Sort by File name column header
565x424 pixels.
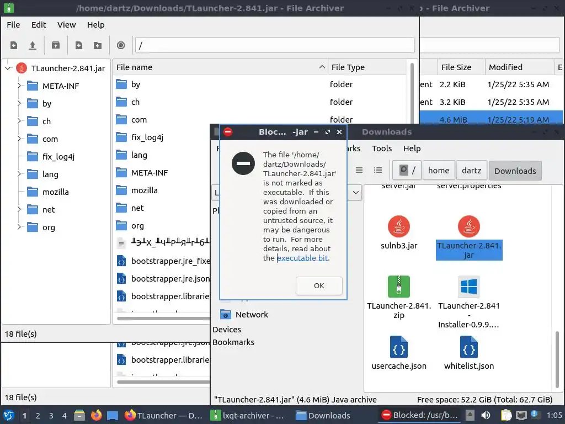pos(221,67)
